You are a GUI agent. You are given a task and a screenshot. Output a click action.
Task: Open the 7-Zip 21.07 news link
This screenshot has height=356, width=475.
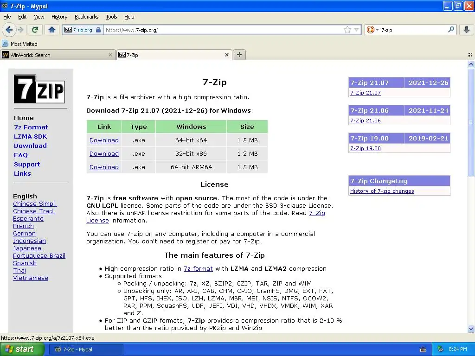366,93
